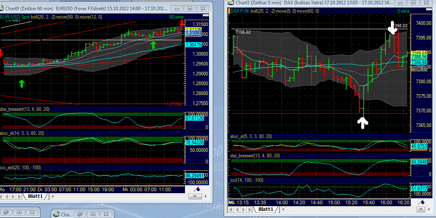
Task: Select the Blatt1 tab in Chart9
Action: 35,196
